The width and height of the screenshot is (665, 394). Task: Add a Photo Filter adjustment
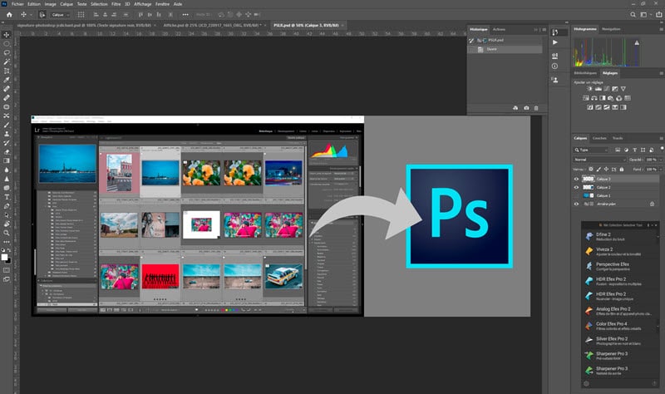[610, 98]
